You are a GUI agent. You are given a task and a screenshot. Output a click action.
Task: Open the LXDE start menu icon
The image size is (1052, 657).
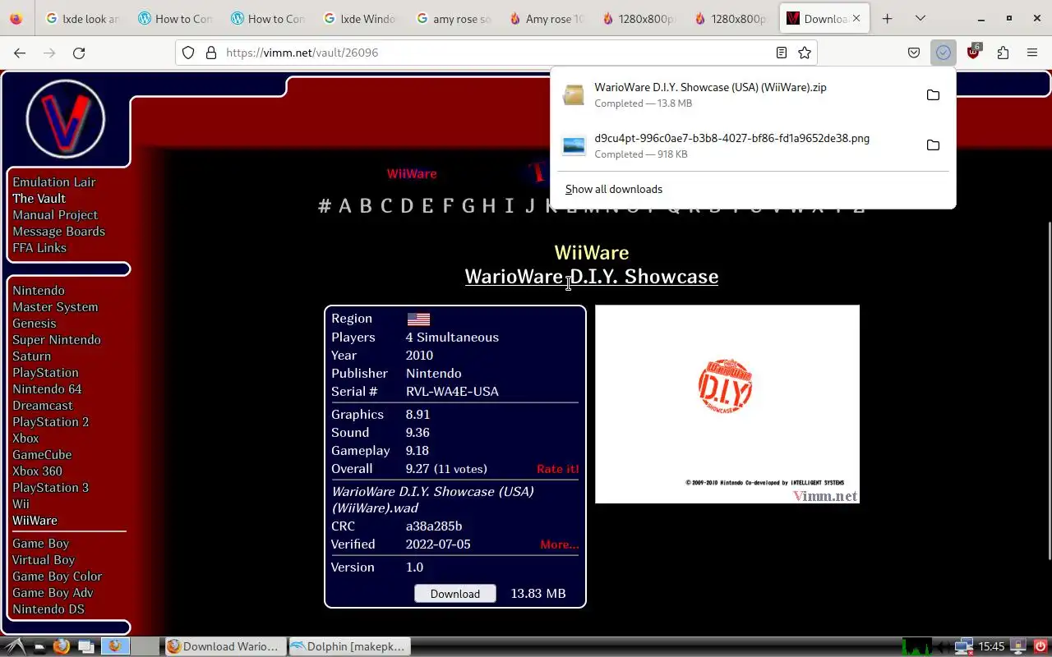point(16,646)
